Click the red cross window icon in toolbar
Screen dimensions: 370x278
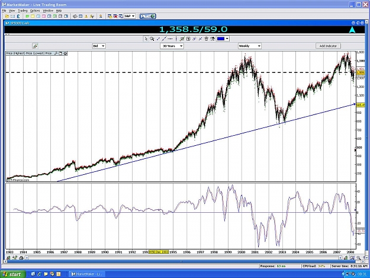[x=115, y=16]
